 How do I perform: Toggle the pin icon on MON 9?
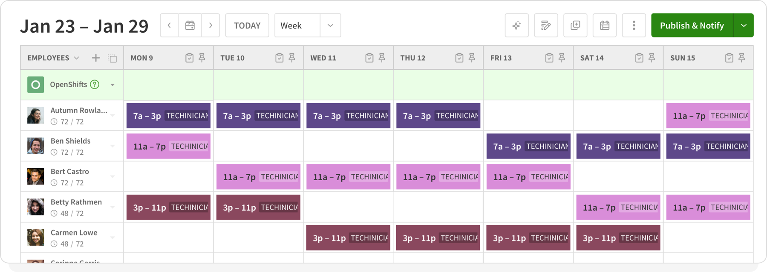202,58
